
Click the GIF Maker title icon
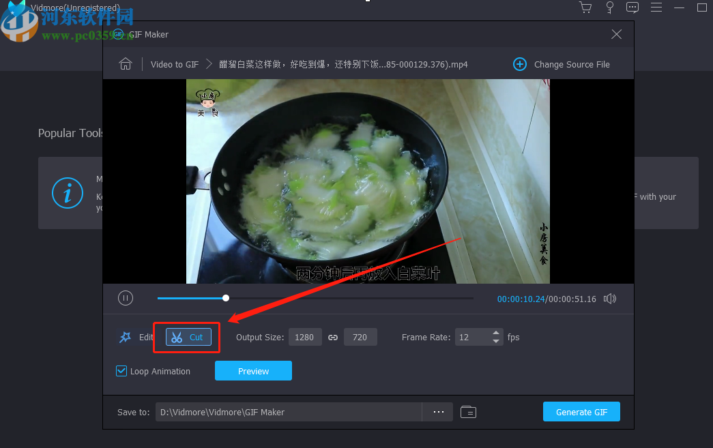point(118,35)
